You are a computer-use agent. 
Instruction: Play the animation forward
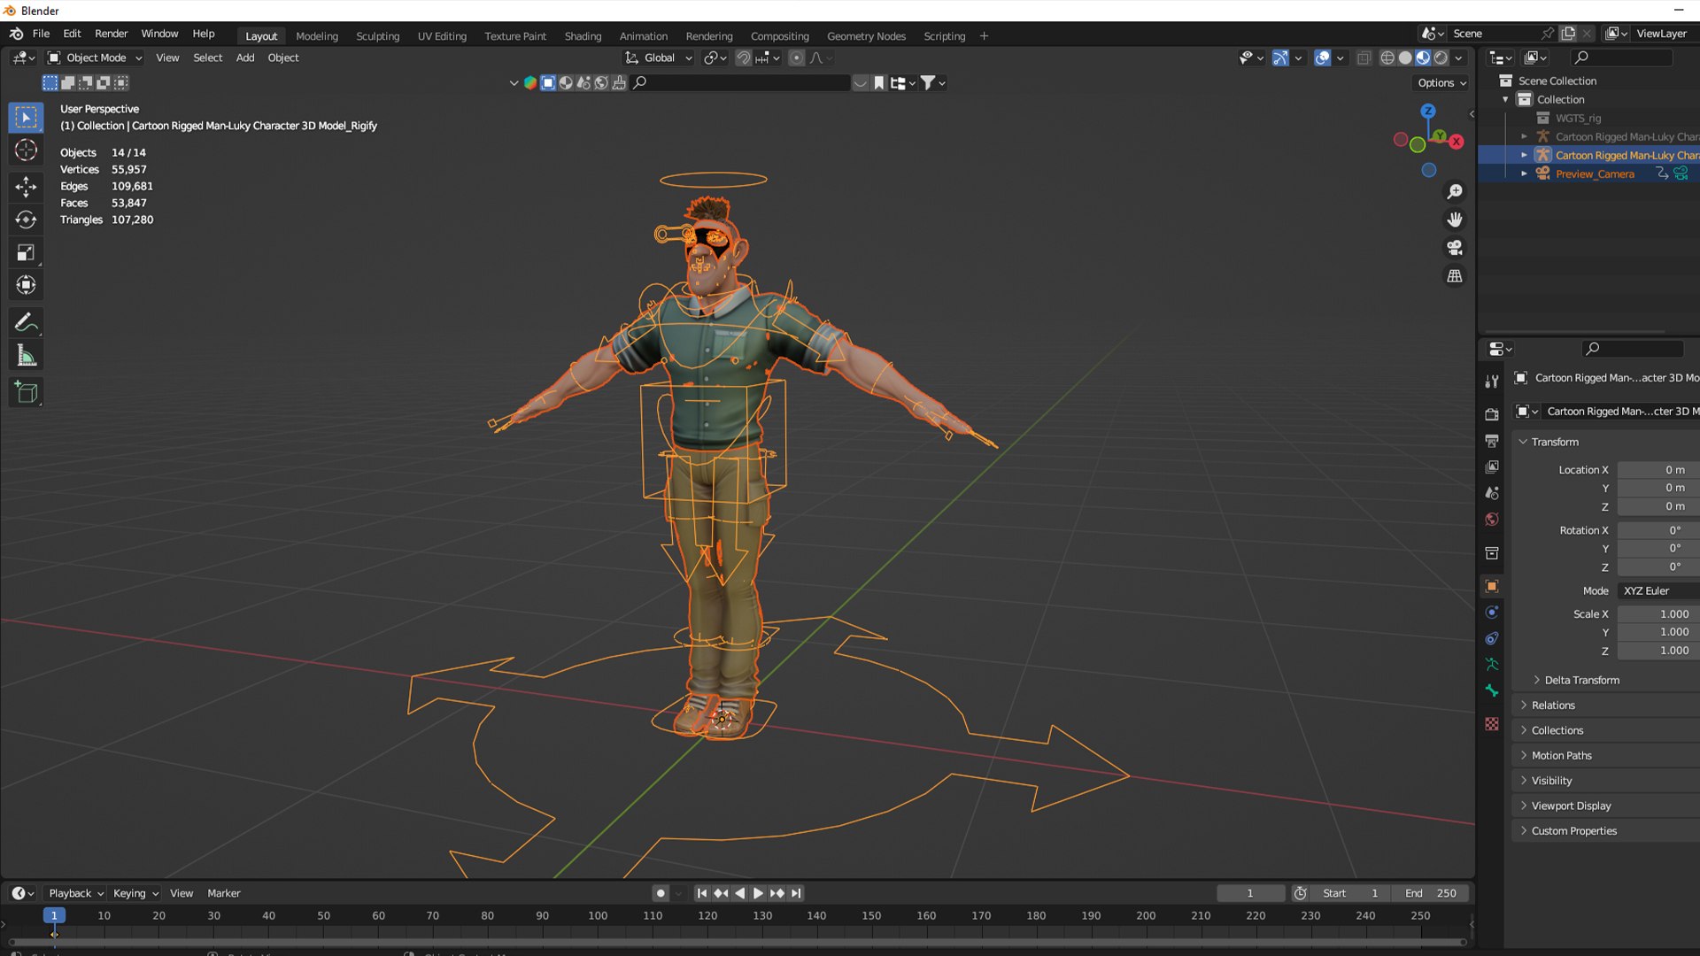(x=758, y=893)
